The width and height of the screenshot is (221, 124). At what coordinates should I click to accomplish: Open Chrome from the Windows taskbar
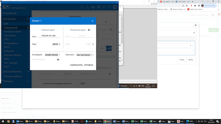coord(8,121)
